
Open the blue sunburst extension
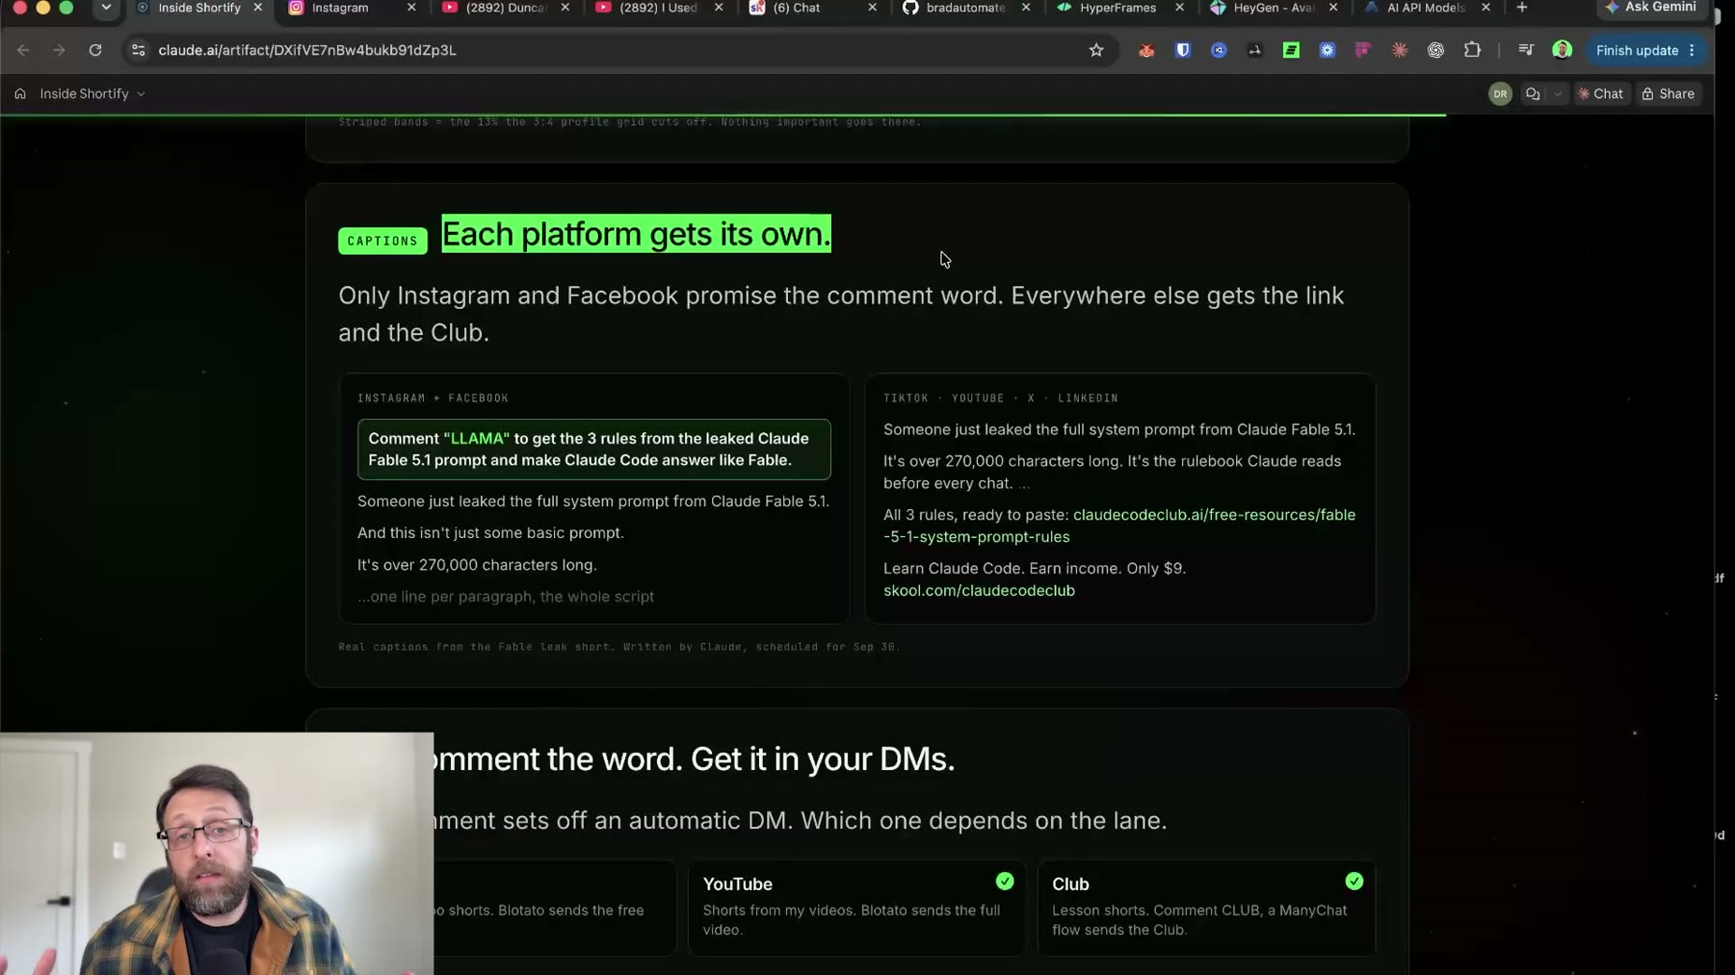click(1327, 51)
